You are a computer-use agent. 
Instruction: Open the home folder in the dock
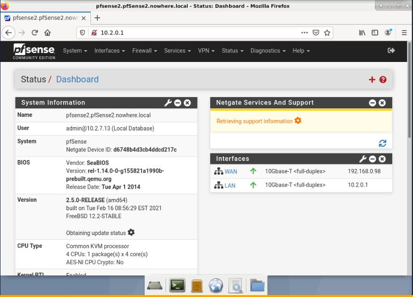tap(257, 285)
